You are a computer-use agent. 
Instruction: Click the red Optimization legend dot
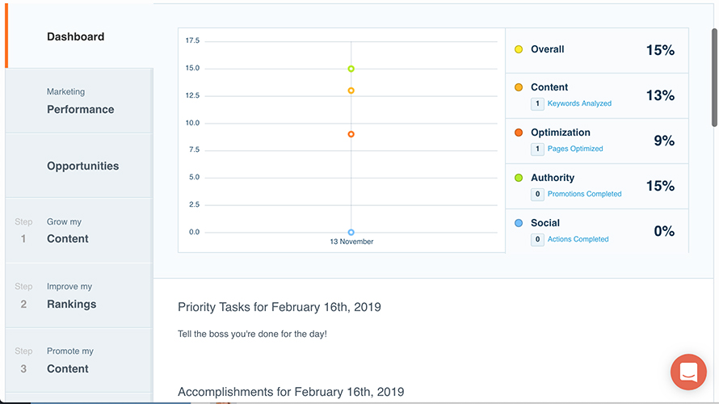click(519, 133)
